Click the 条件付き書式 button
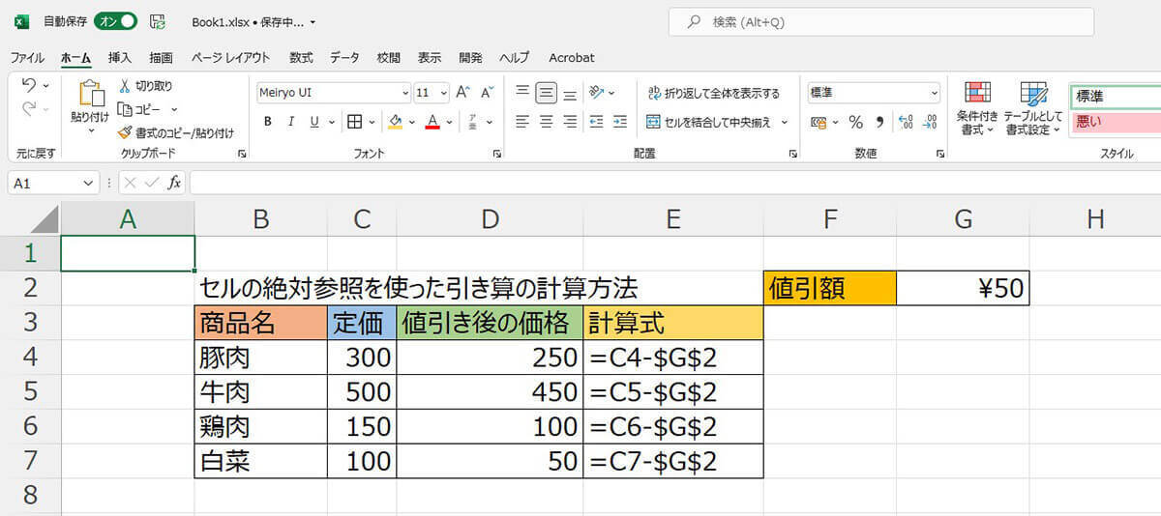The image size is (1161, 516). 977,106
